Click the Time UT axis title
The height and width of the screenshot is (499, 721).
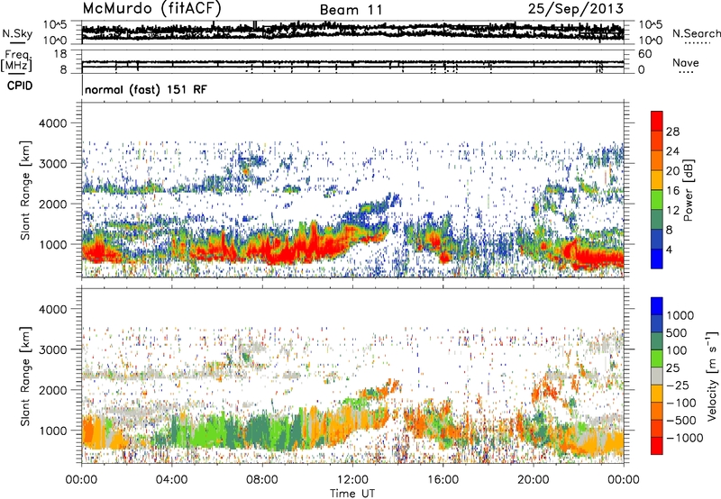click(352, 494)
